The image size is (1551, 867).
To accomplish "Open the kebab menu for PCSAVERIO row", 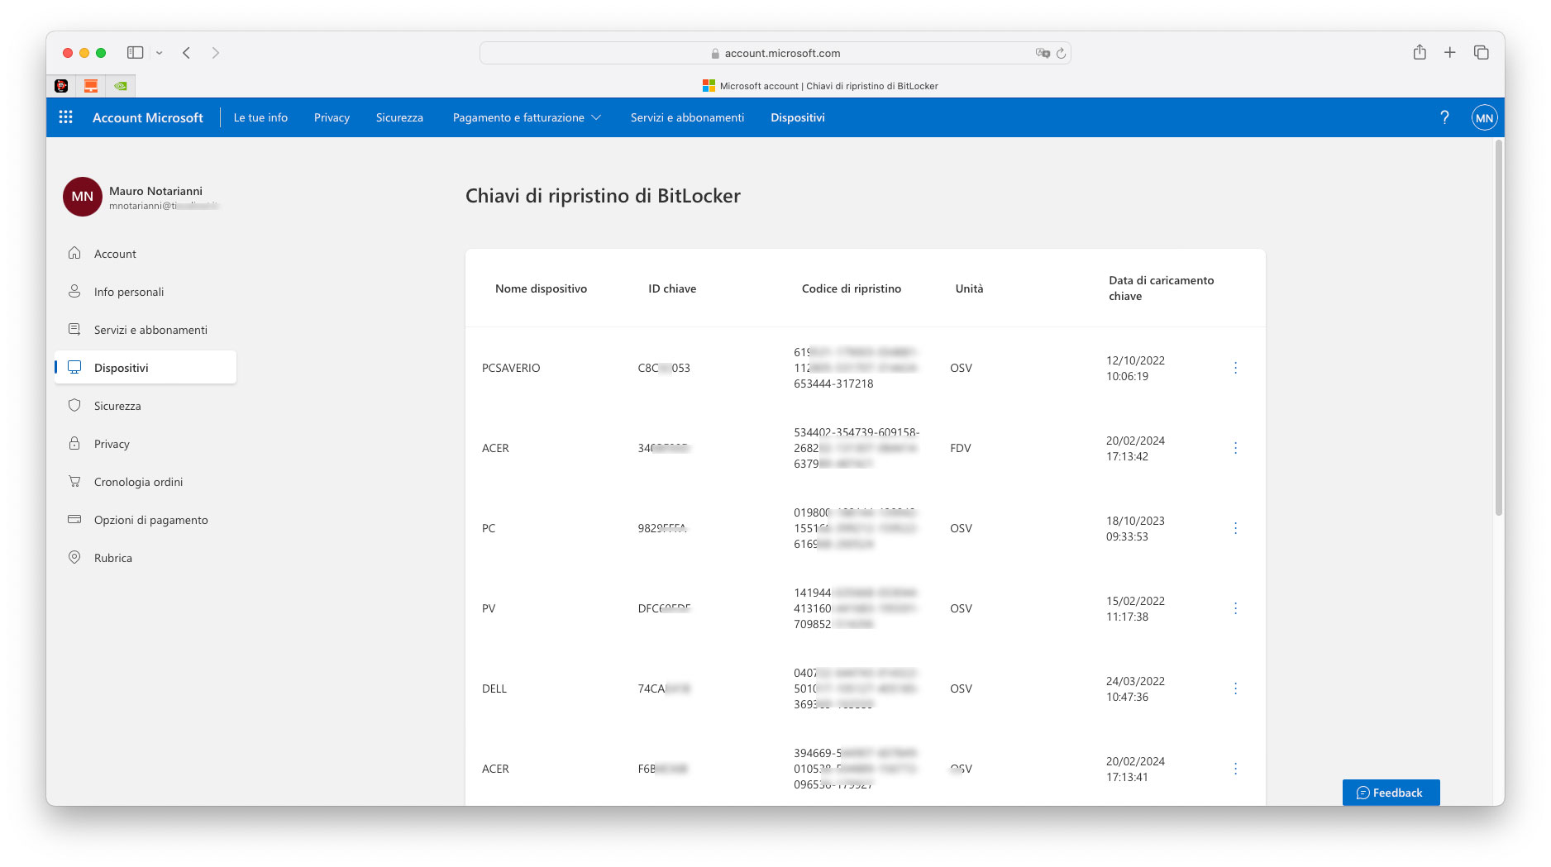I will point(1235,367).
